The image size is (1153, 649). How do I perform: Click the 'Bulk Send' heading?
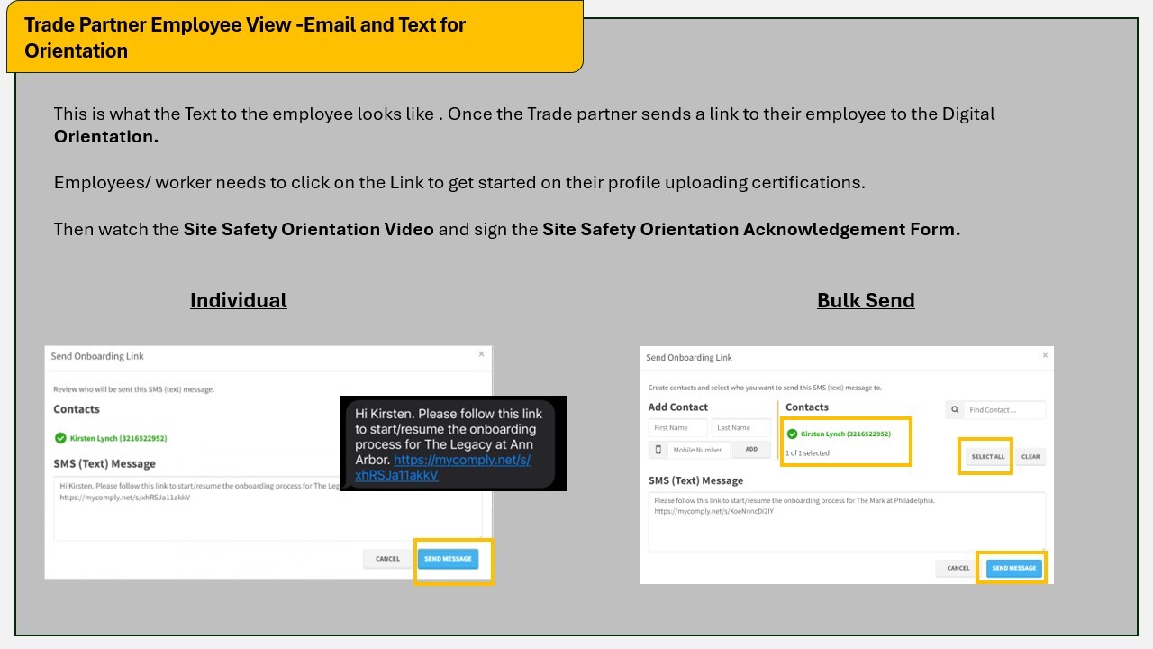(x=866, y=300)
